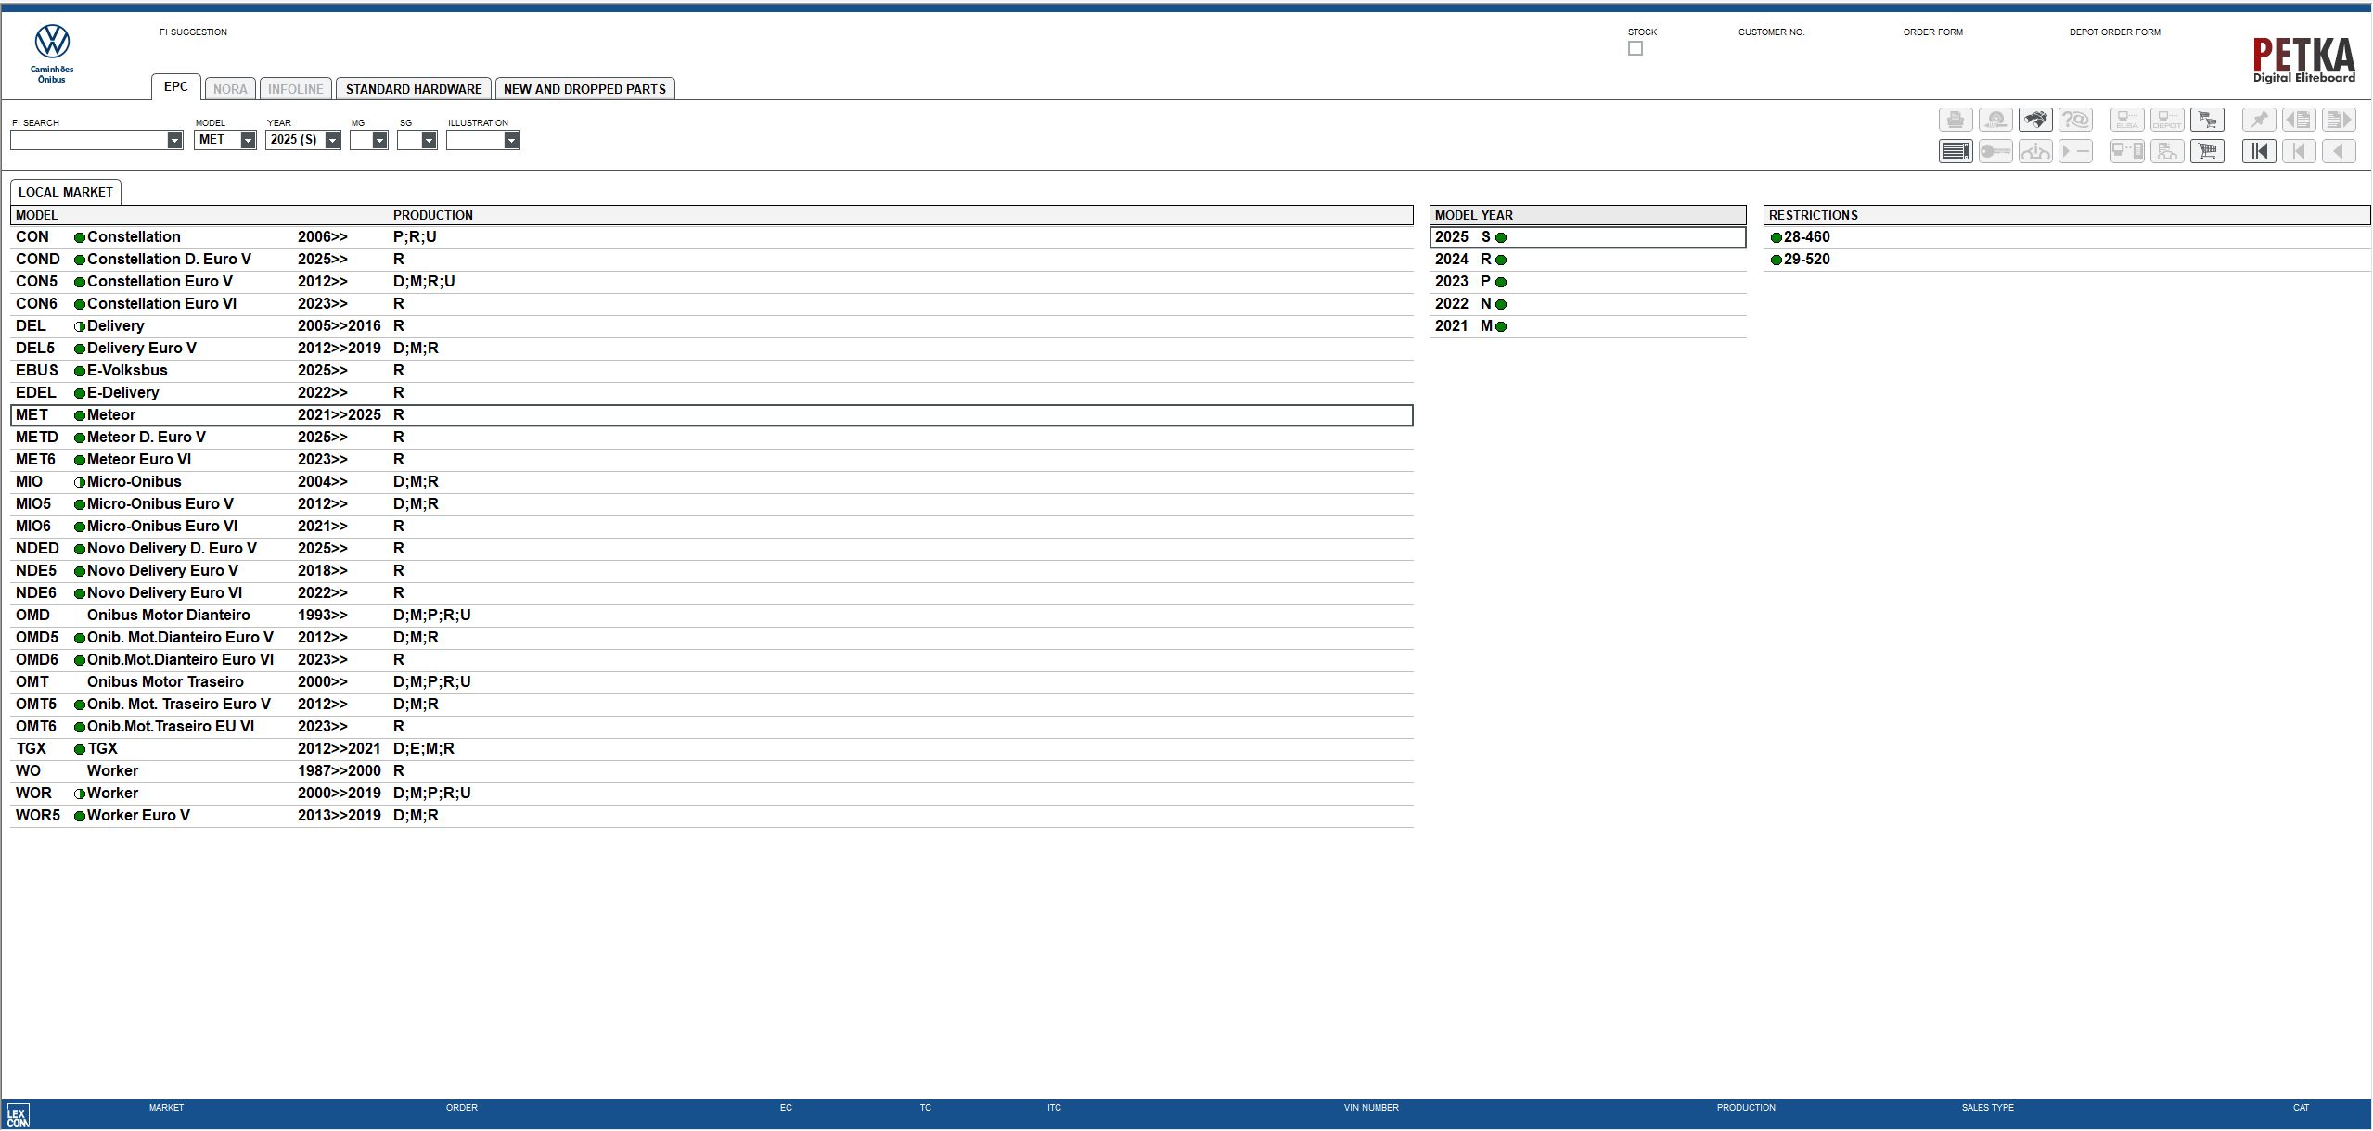Select the EBUS E-Volksbus row

tap(712, 371)
